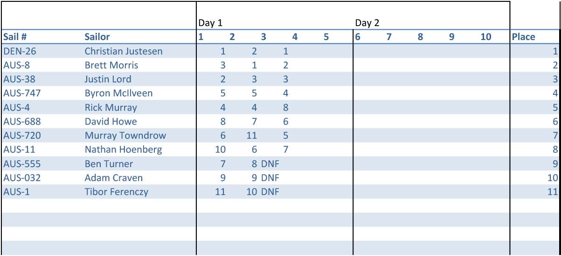Click the Nathan Hoenberg name cell
The height and width of the screenshot is (256, 561).
pyautogui.click(x=124, y=149)
